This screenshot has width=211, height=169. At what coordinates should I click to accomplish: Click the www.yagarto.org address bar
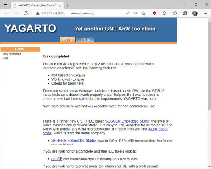pos(83,14)
